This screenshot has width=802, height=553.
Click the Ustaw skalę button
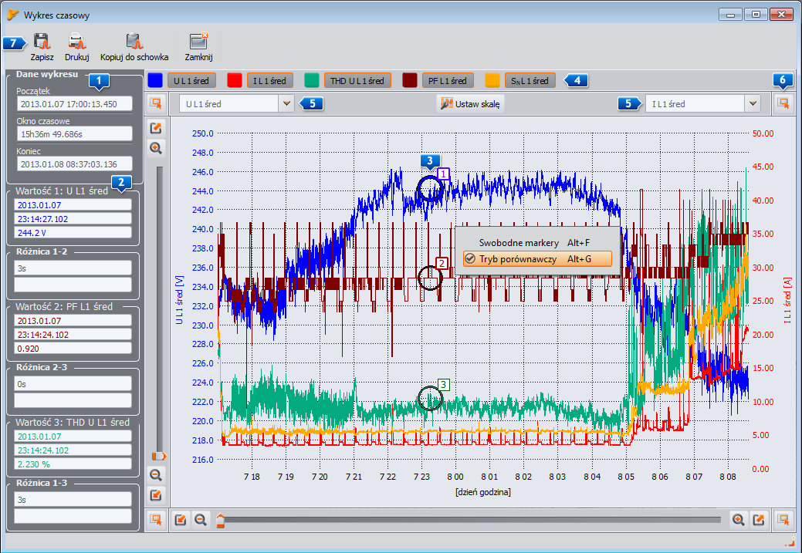(471, 104)
